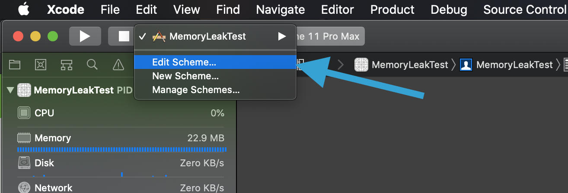This screenshot has width=568, height=193.
Task: Open the Project navigator folder icon
Action: pos(15,65)
